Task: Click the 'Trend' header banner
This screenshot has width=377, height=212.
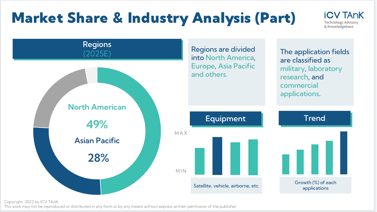Action: point(315,118)
